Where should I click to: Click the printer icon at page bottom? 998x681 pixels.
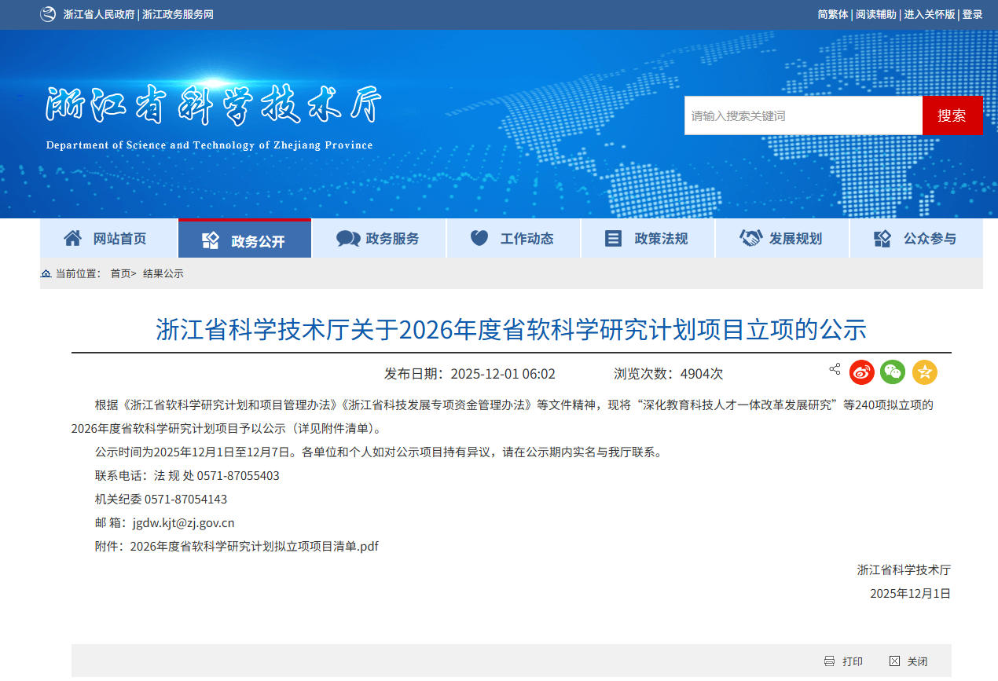pyautogui.click(x=829, y=661)
